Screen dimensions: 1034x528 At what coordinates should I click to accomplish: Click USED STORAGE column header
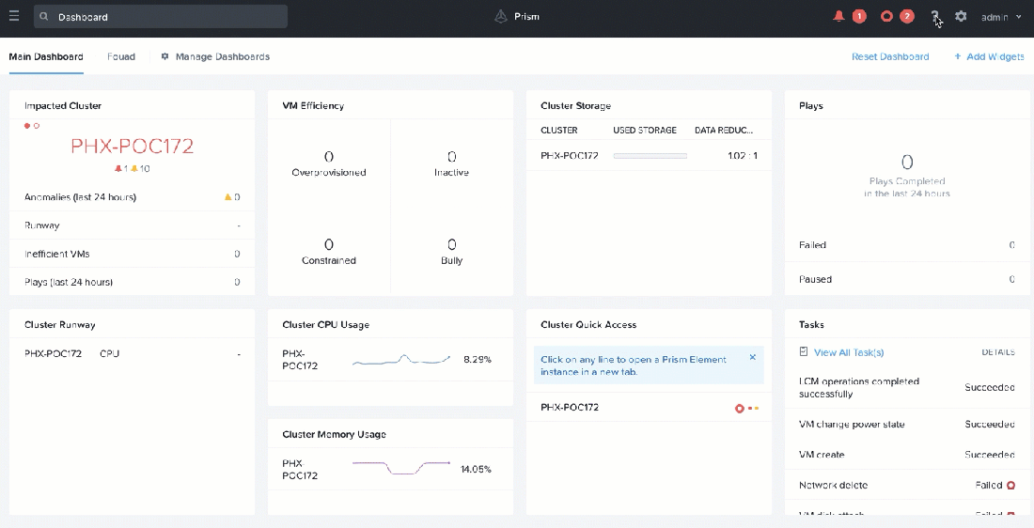[x=644, y=131]
